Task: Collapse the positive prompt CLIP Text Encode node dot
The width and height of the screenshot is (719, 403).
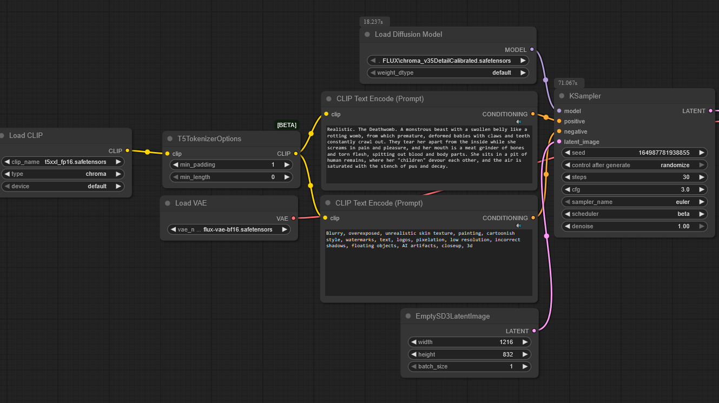Action: click(328, 99)
